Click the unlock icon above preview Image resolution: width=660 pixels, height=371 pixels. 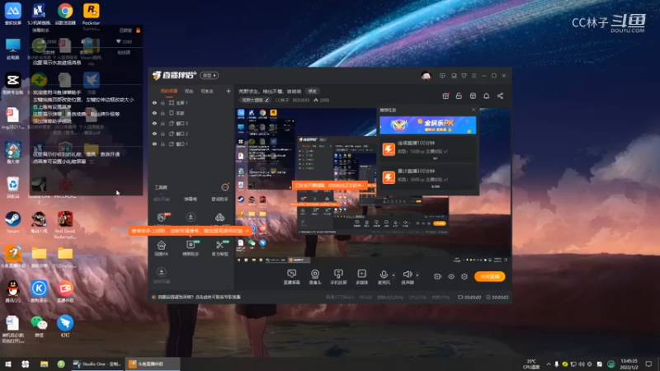click(459, 96)
